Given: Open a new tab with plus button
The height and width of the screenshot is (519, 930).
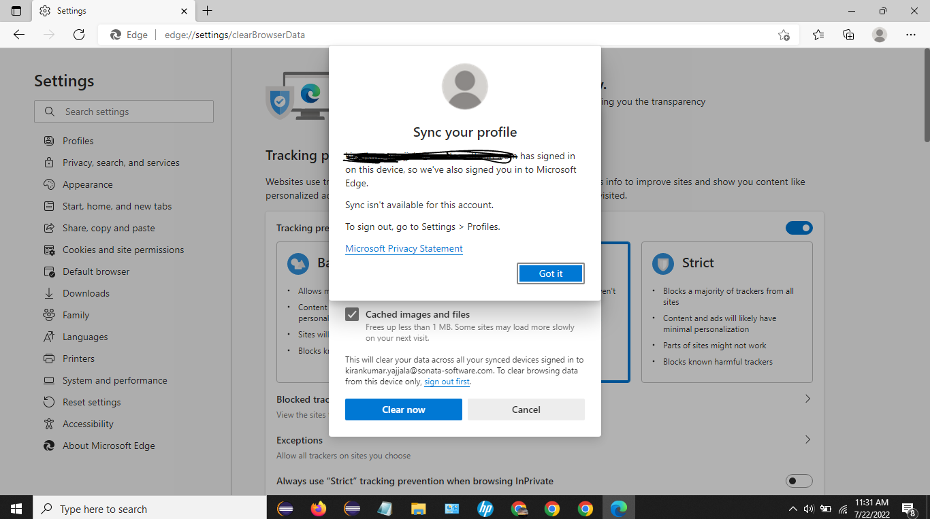Looking at the screenshot, I should click(208, 11).
